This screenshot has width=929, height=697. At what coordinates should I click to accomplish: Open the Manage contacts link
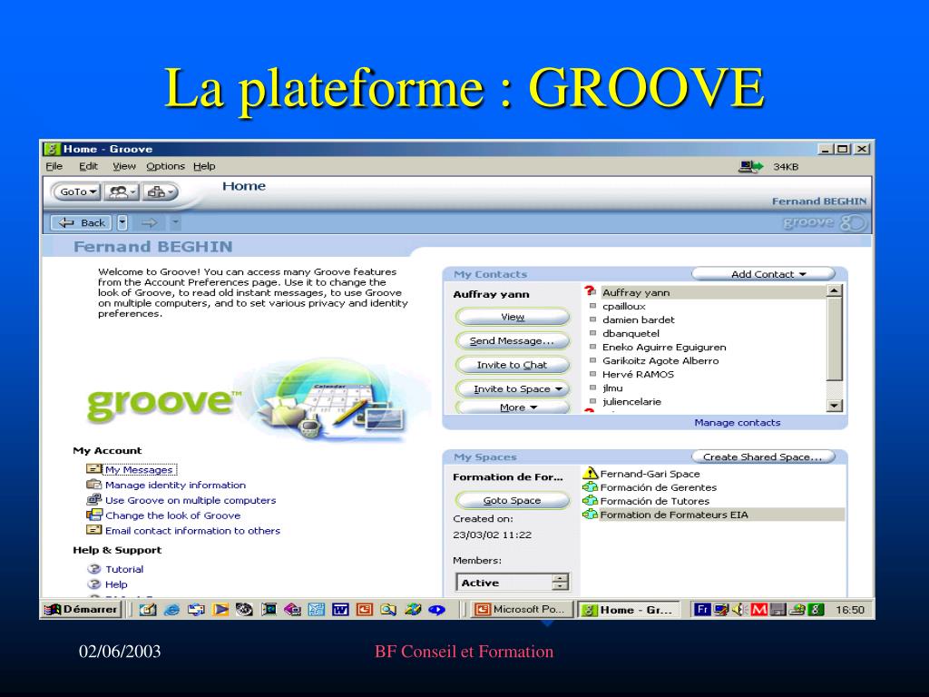click(737, 423)
